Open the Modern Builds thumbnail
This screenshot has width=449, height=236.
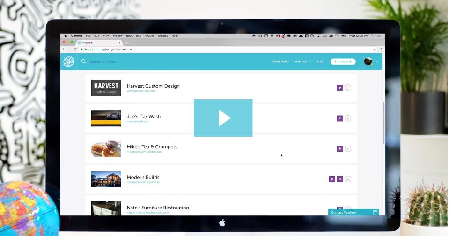[x=106, y=179]
